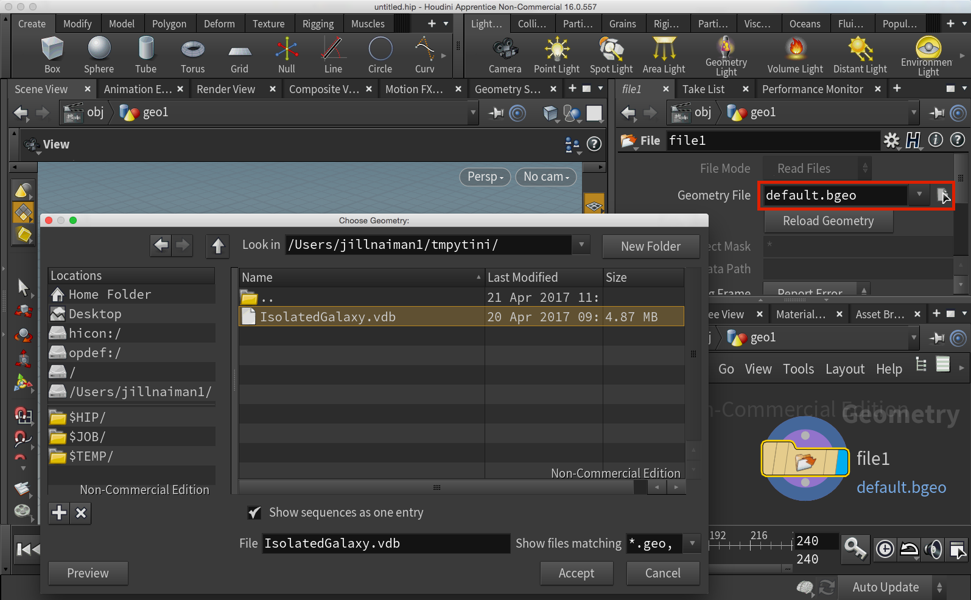Screen dimensions: 971x600
Task: Switch to the Render View tab
Action: (x=226, y=89)
